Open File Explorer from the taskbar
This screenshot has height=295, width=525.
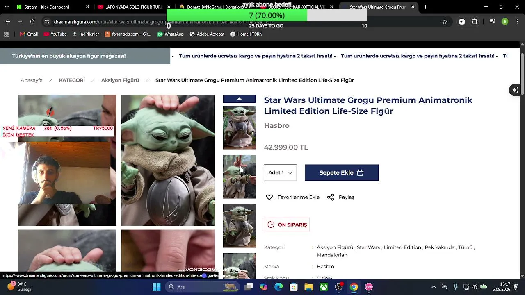308,287
